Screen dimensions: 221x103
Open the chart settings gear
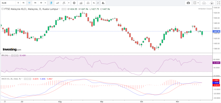[x=74, y=3]
